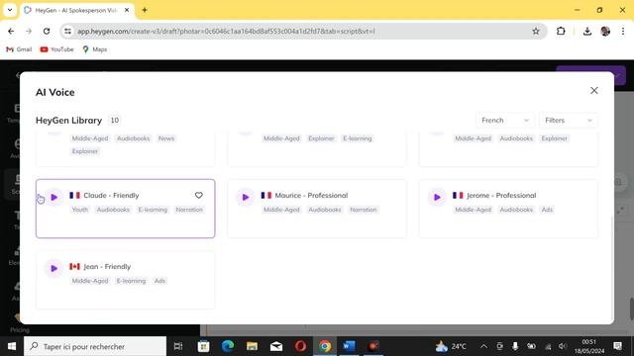Open Chrome downloads
Image resolution: width=634 pixels, height=356 pixels.
(587, 31)
